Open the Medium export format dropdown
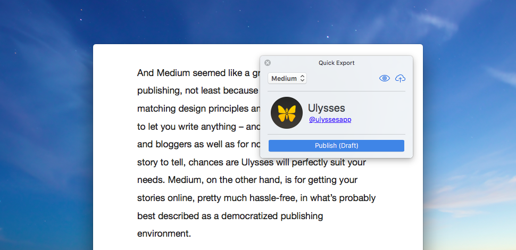This screenshot has height=250, width=516. tap(287, 79)
